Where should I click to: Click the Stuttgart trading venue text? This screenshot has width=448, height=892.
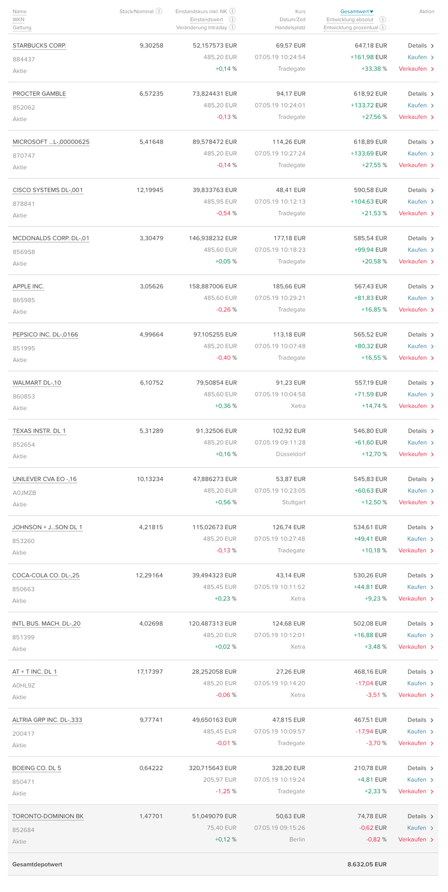(x=293, y=502)
